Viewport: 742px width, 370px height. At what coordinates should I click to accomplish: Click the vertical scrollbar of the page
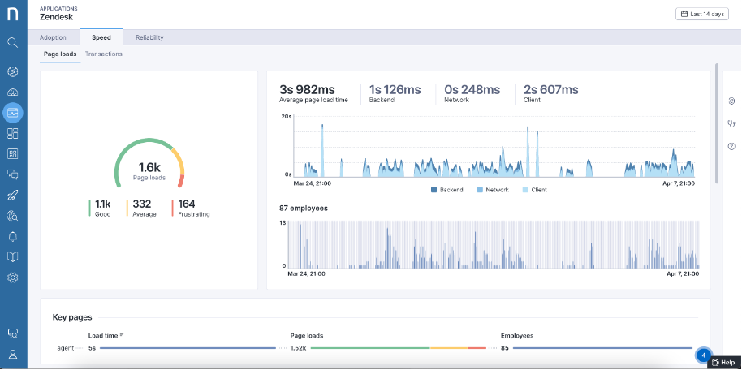click(716, 122)
